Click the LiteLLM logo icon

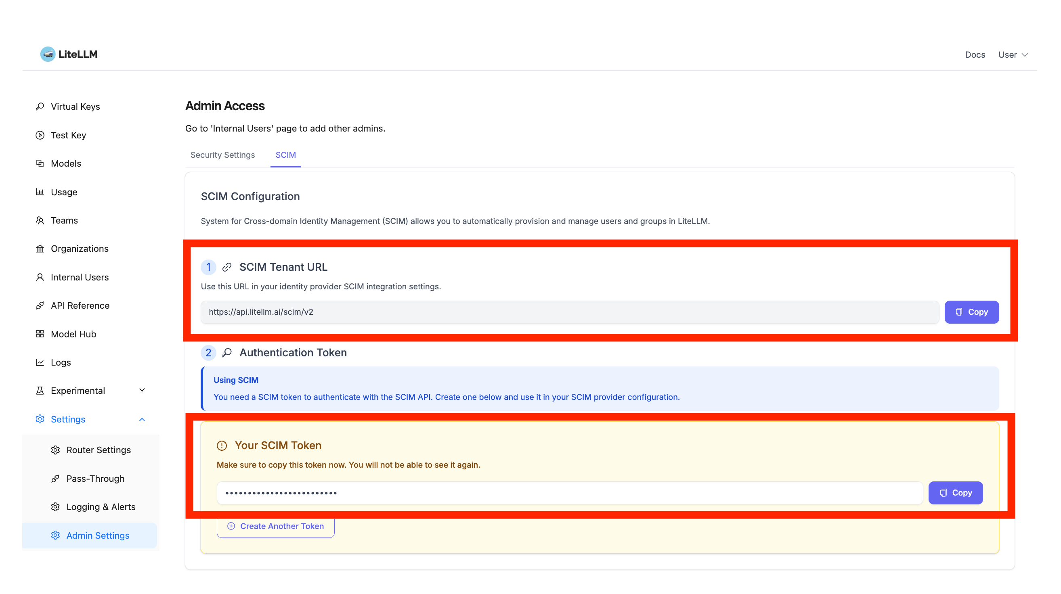point(48,54)
